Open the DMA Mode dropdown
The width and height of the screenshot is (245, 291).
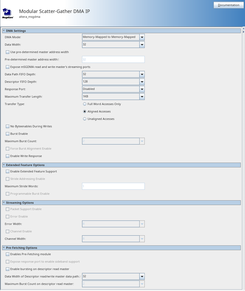click(x=113, y=37)
